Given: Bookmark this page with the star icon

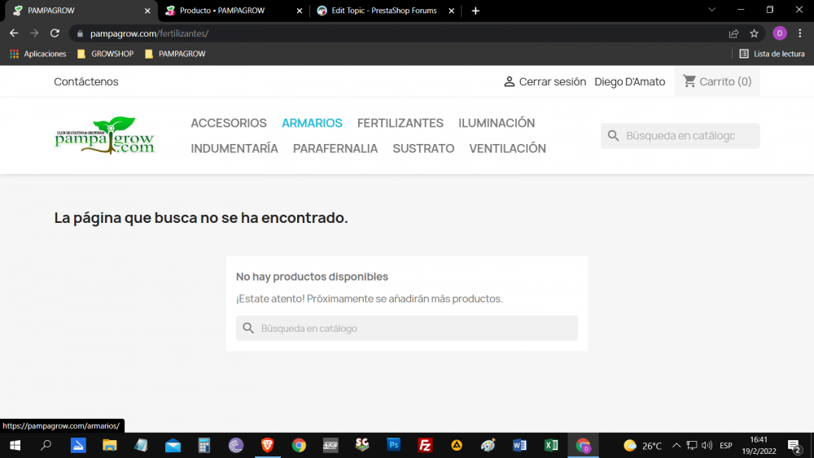Looking at the screenshot, I should click(755, 33).
